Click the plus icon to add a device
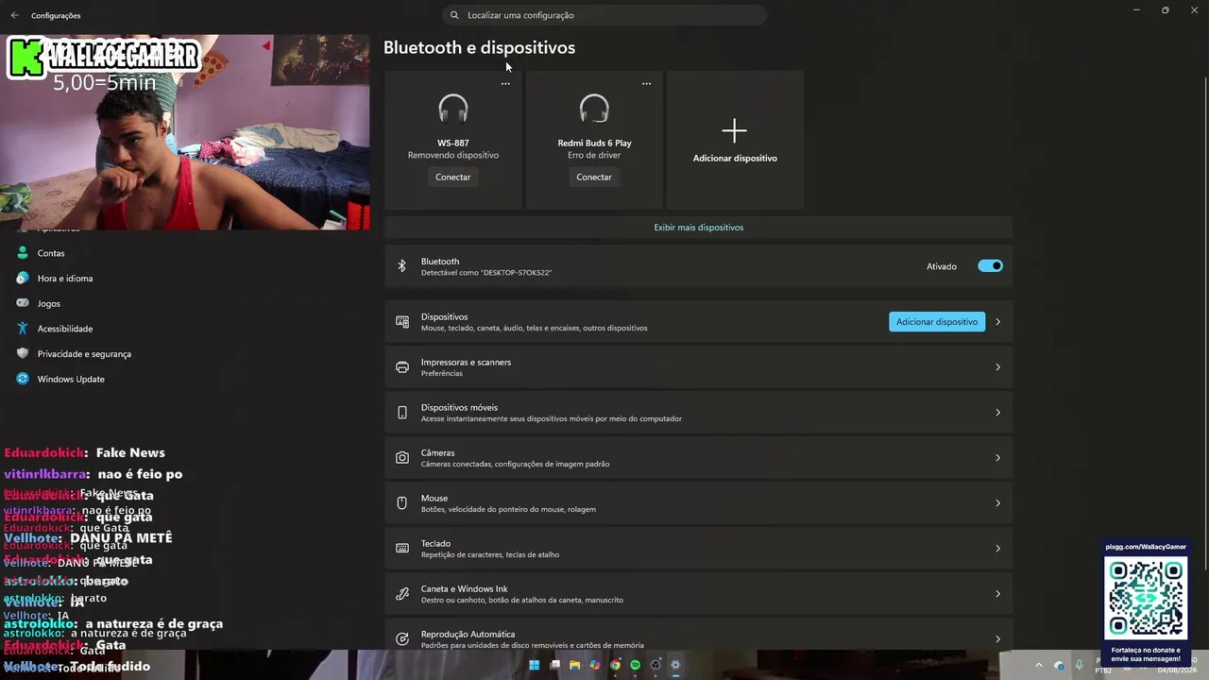The image size is (1209, 680). point(734,130)
